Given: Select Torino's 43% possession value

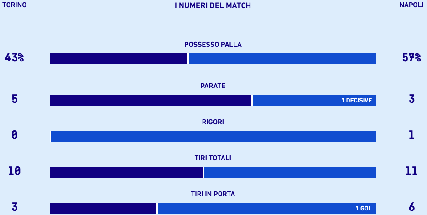Looking at the screenshot, I should coord(15,58).
